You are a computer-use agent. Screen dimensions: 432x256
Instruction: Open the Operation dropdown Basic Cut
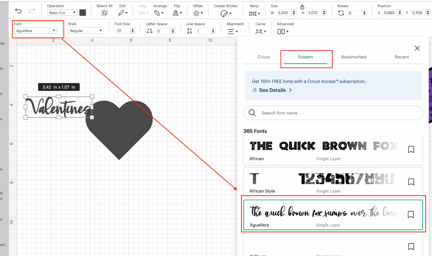point(62,13)
